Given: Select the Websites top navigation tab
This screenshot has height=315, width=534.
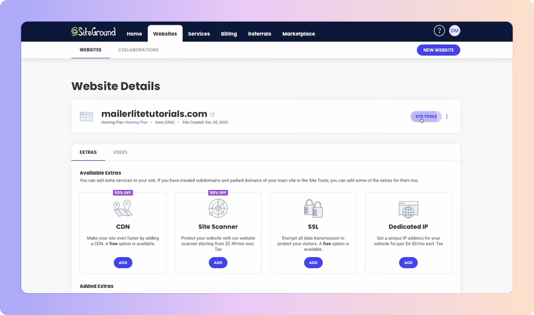Looking at the screenshot, I should pyautogui.click(x=165, y=34).
